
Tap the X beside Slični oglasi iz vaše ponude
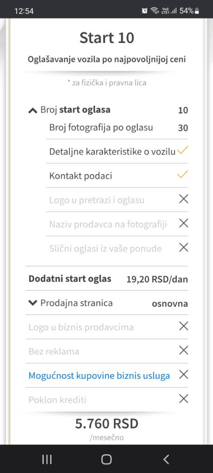click(183, 248)
